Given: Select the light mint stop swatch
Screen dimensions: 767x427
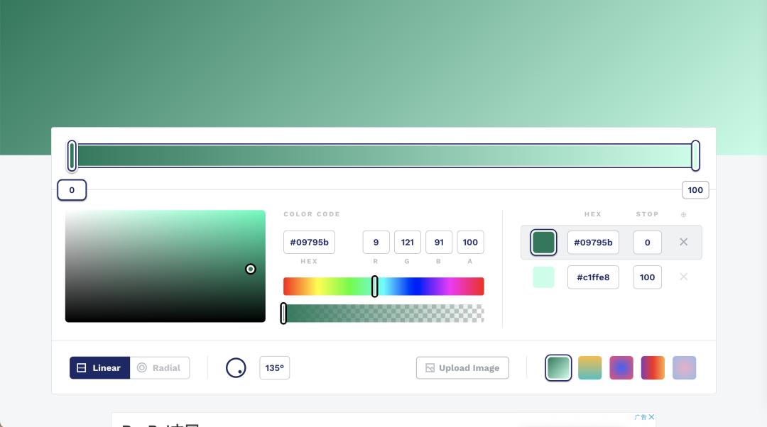Looking at the screenshot, I should (543, 277).
